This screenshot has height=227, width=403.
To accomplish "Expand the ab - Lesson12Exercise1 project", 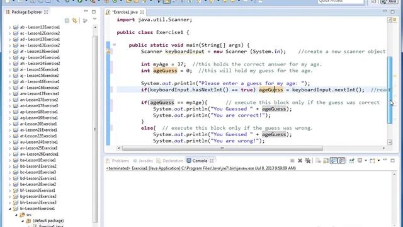I will pos(10,27).
